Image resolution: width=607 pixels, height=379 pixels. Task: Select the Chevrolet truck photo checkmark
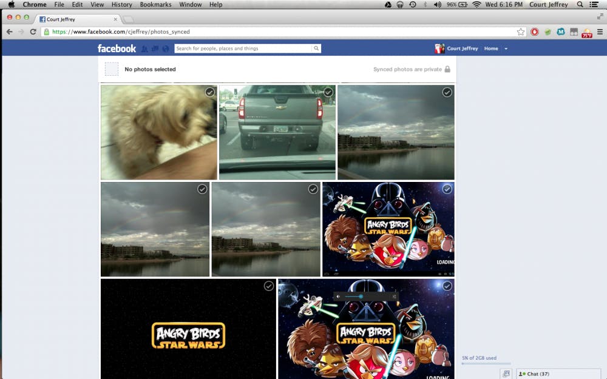click(x=328, y=92)
